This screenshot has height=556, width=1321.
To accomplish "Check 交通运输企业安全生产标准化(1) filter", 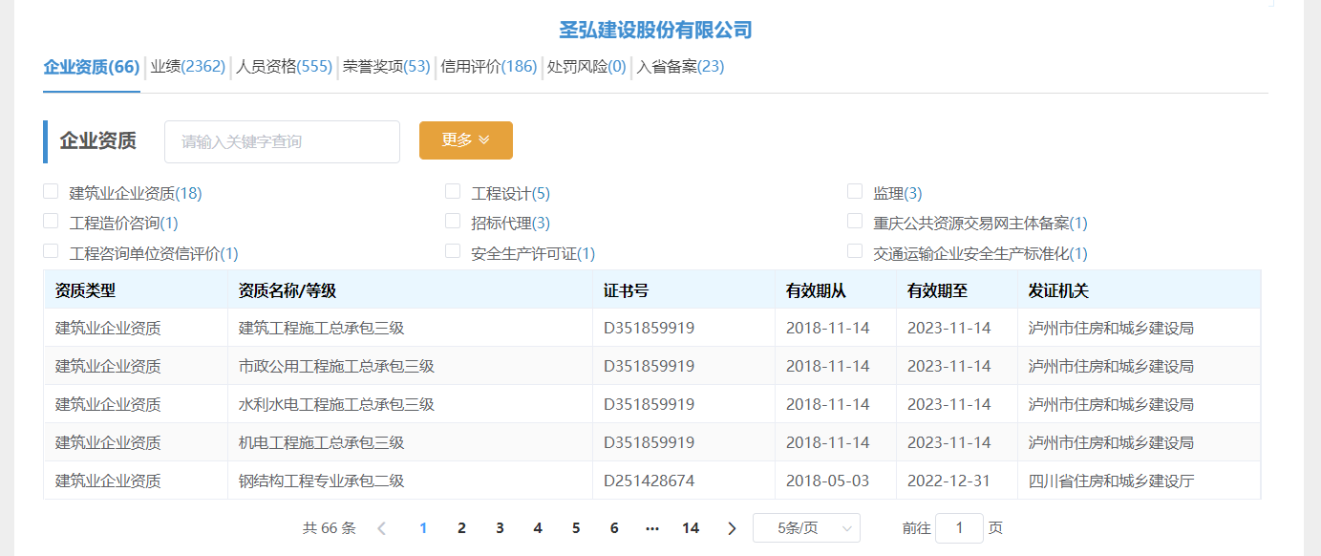I will 855,250.
